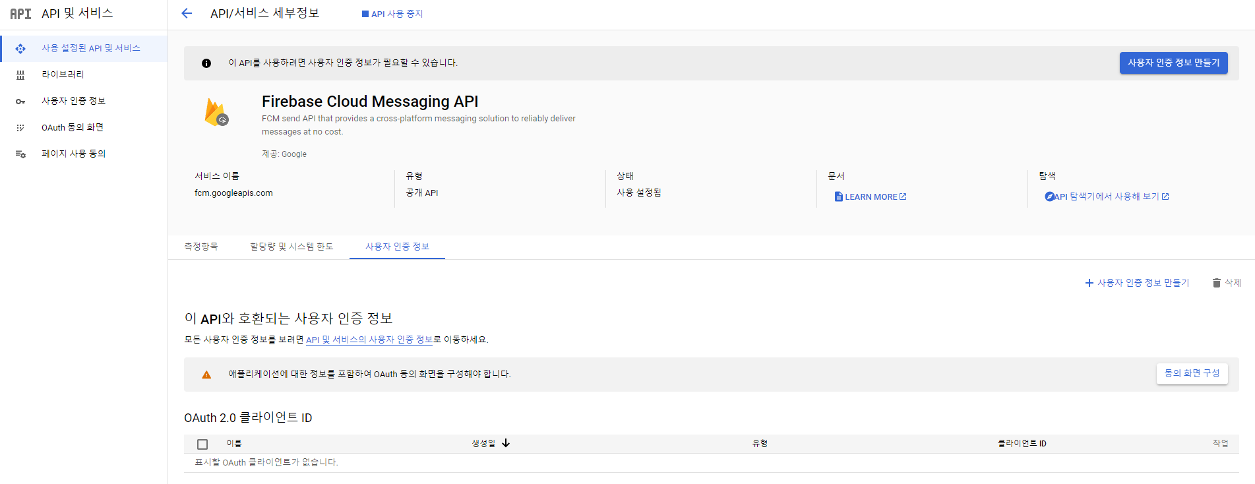
Task: Click the OAuth 2.0 클라이언트 ID heading
Action: pos(248,418)
